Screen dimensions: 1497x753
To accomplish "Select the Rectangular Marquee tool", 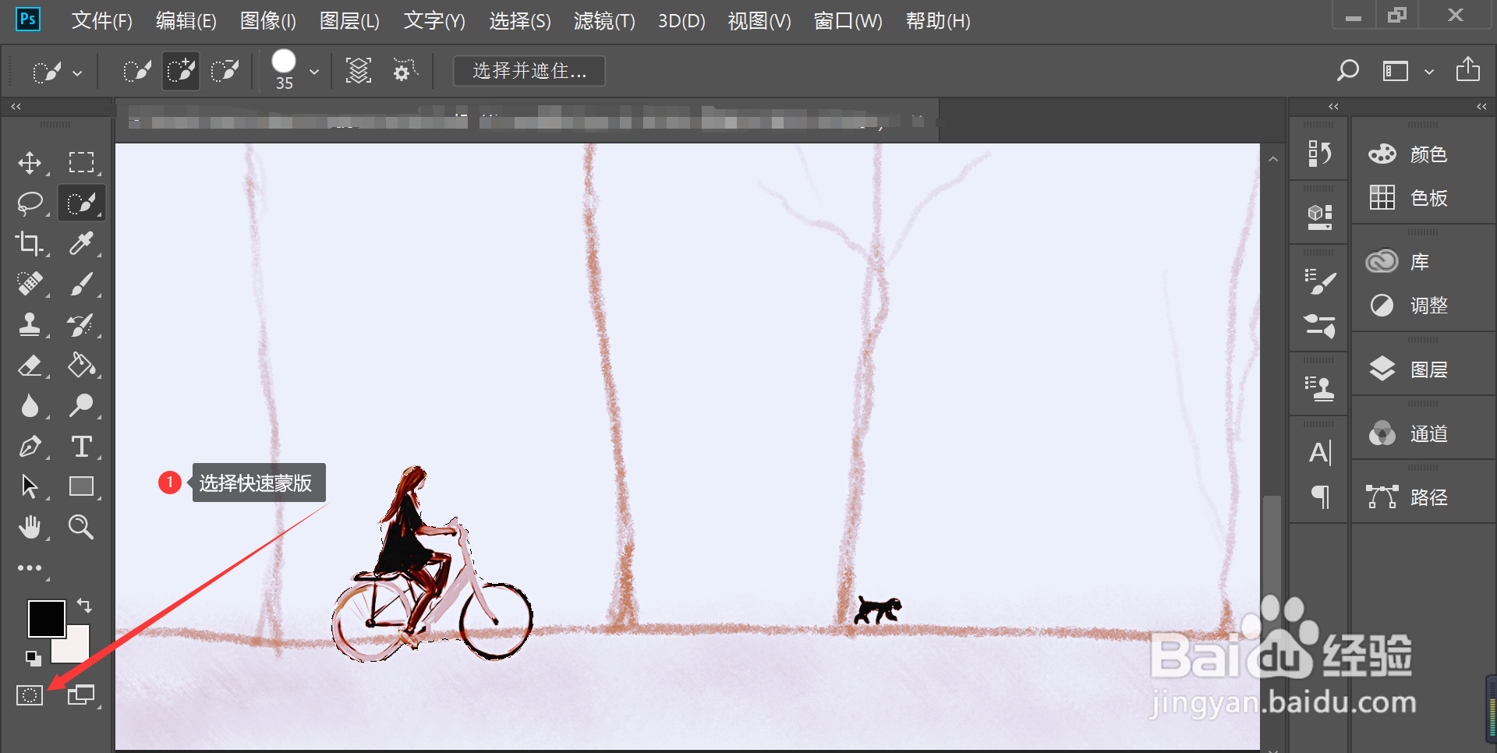I will tap(81, 162).
